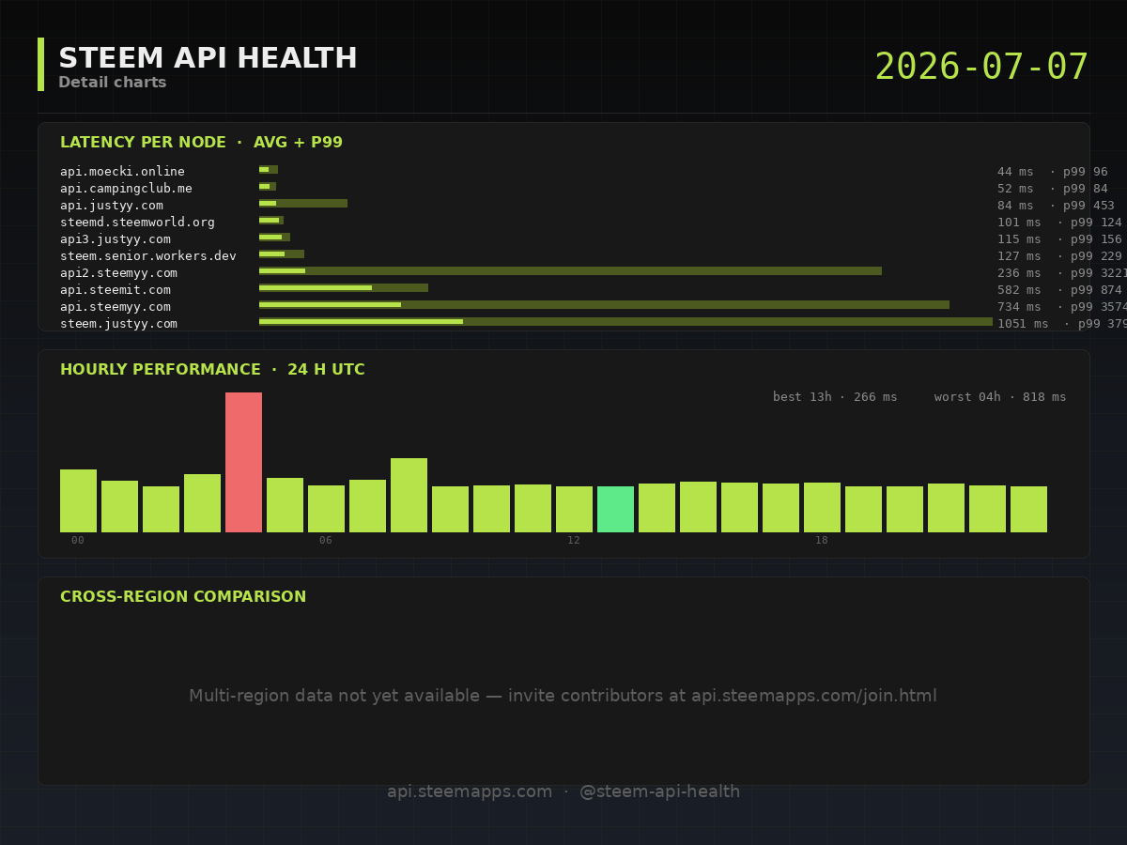1127x845 pixels.
Task: Click the api.steemyy.com latency bar
Action: tap(604, 305)
